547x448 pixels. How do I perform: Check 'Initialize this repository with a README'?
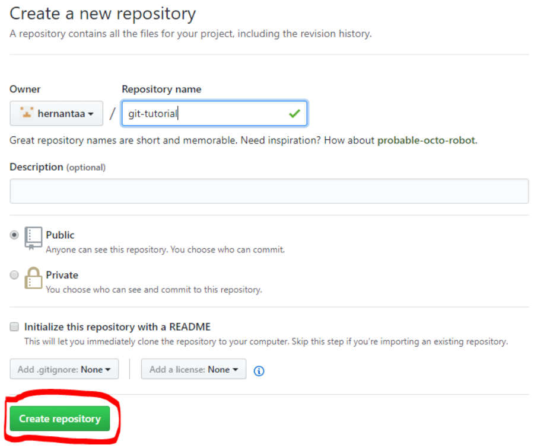(x=14, y=327)
